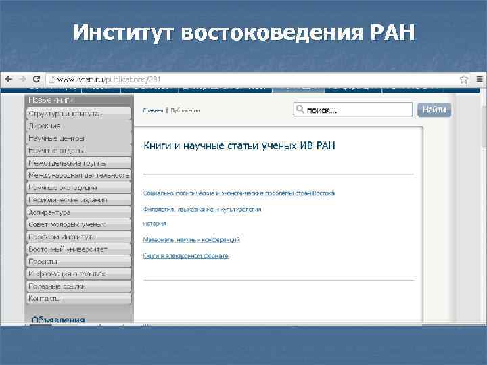Open the browser hamburger menu
The height and width of the screenshot is (365, 487).
point(480,80)
